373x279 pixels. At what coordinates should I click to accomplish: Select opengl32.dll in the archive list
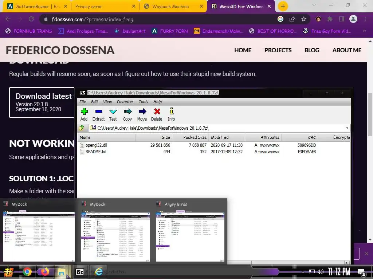[x=96, y=145]
